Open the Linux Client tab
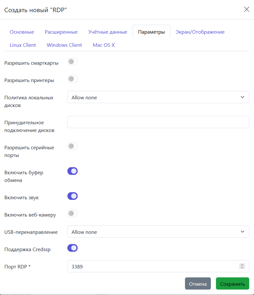This screenshot has width=254, height=295. coord(23,45)
